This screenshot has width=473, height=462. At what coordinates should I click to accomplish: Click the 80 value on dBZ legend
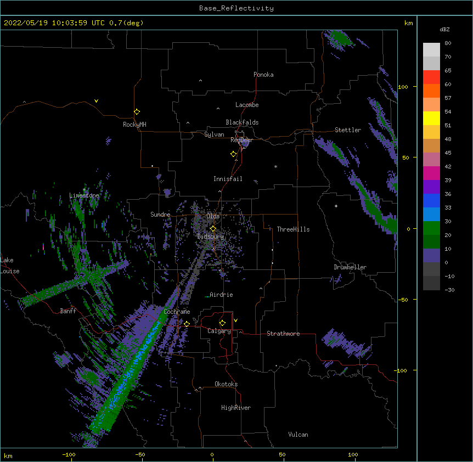[x=448, y=43]
